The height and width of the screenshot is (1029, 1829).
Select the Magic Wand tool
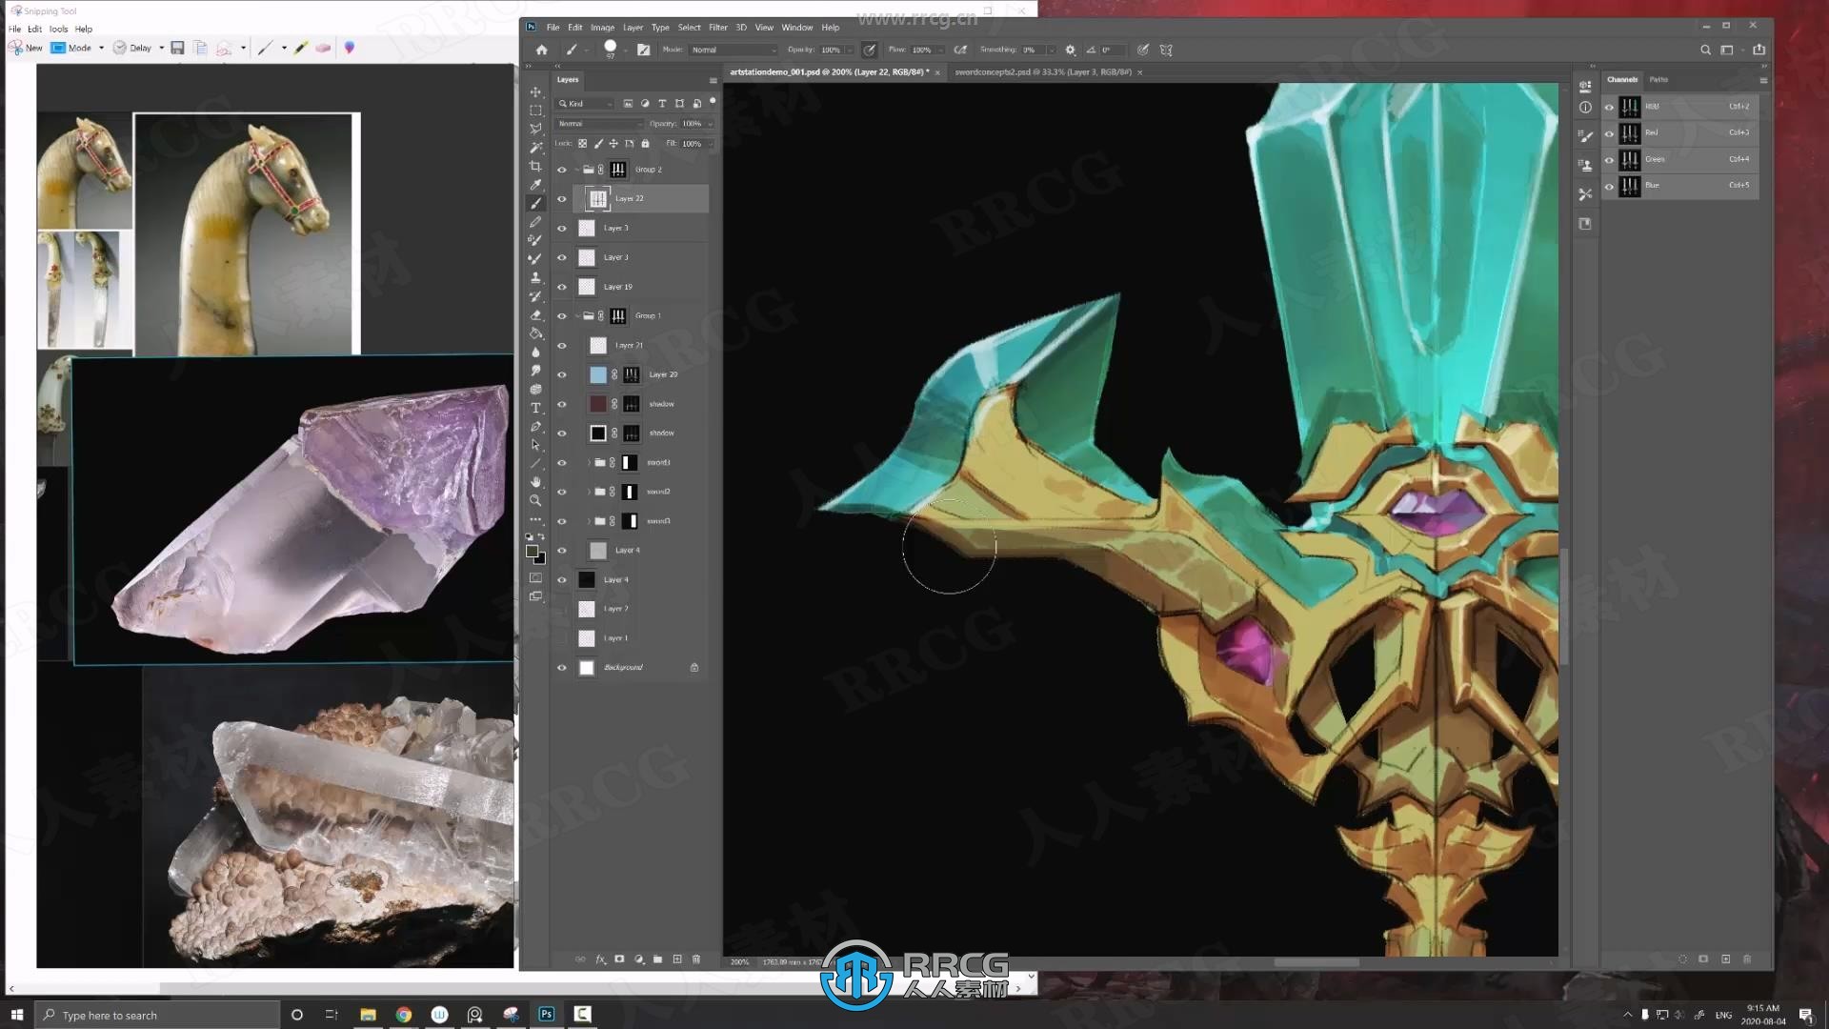535,148
